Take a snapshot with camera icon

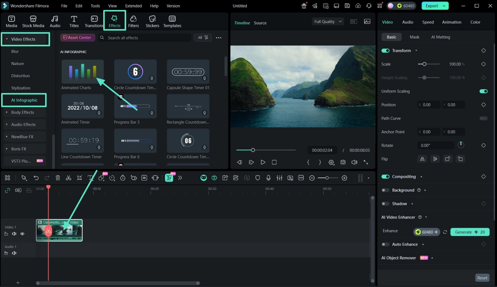(343, 162)
